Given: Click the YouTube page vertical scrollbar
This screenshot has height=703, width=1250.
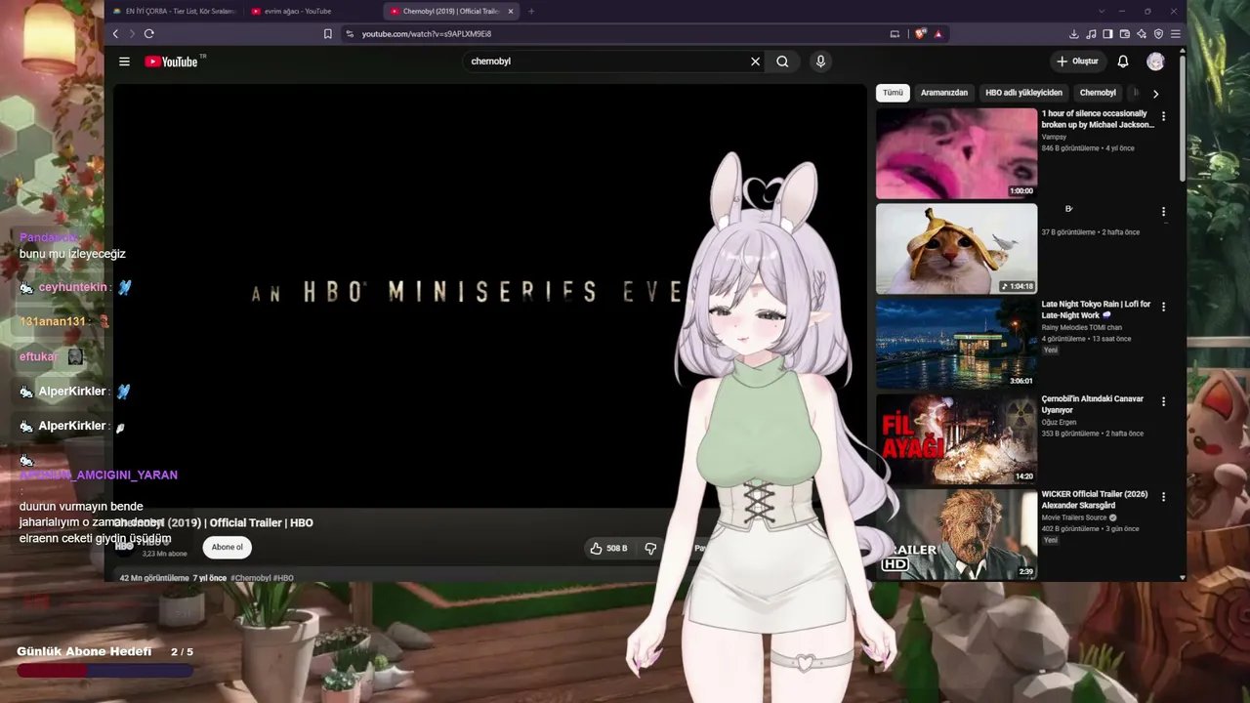Looking at the screenshot, I should click(x=1183, y=117).
